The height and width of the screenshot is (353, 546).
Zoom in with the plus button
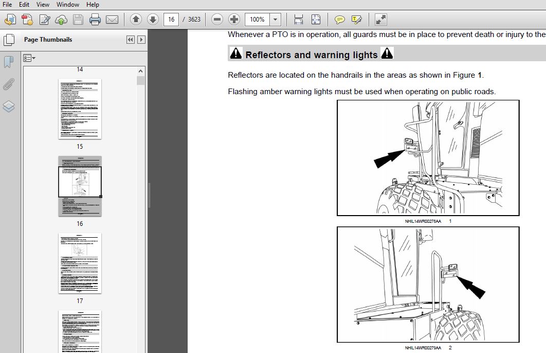coord(234,20)
